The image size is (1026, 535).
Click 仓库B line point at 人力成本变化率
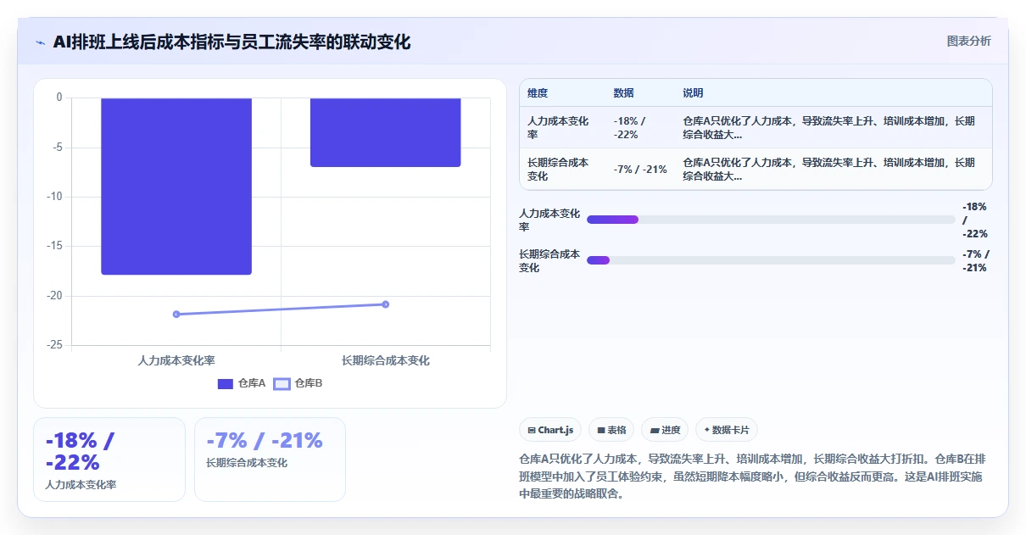pyautogui.click(x=176, y=315)
